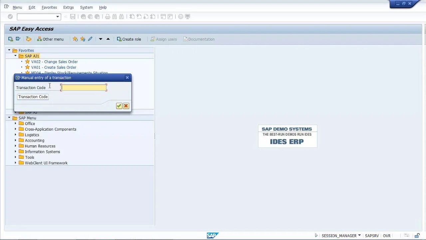
Task: Click the Previous Page icon
Action: tap(139, 17)
